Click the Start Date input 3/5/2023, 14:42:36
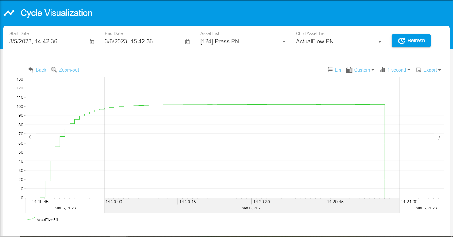This screenshot has height=237, width=453. point(48,41)
